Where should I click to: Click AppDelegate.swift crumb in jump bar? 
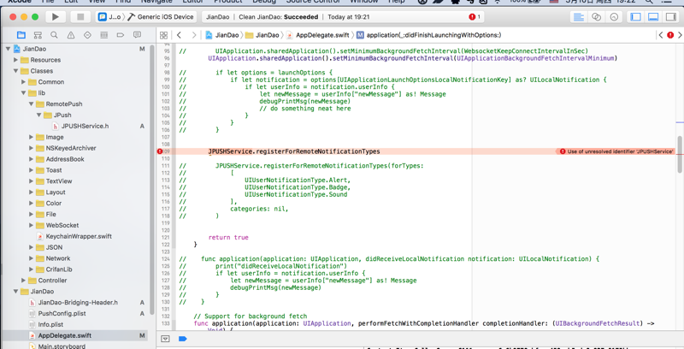pyautogui.click(x=318, y=35)
